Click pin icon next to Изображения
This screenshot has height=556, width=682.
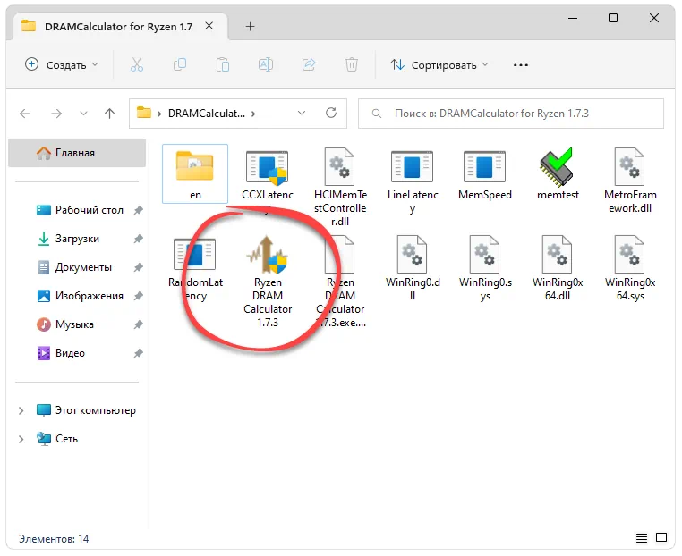[139, 296]
